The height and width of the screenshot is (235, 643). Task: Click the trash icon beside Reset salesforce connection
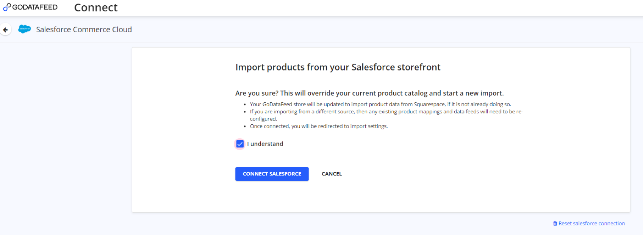tap(555, 224)
